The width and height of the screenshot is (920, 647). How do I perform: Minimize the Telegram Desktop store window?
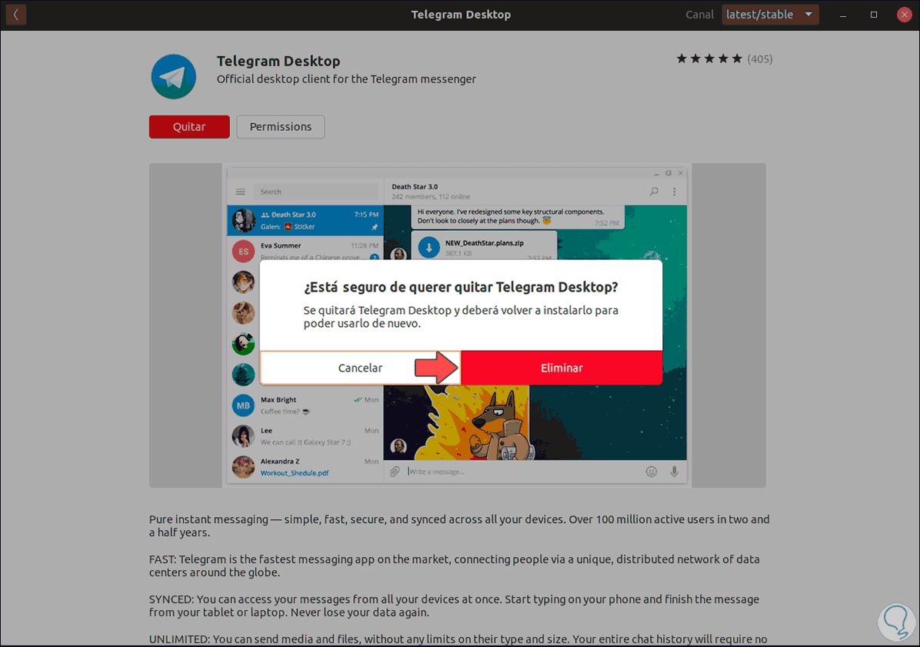(843, 15)
